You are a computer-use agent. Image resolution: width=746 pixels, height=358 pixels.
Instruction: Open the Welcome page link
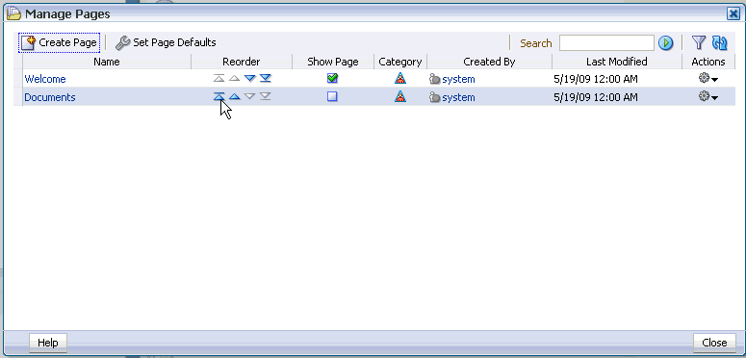click(x=45, y=79)
